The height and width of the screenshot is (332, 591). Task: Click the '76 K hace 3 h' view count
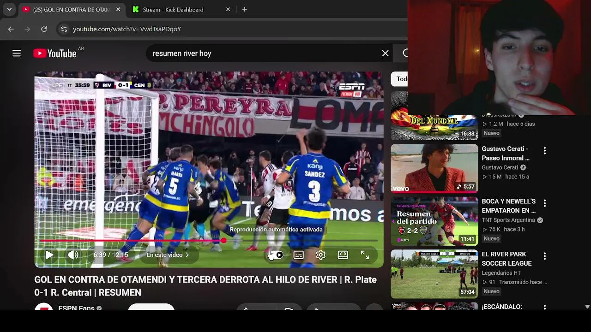[x=503, y=229]
